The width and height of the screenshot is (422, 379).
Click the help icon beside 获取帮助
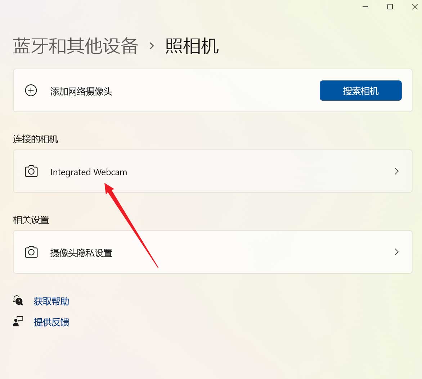pyautogui.click(x=18, y=300)
